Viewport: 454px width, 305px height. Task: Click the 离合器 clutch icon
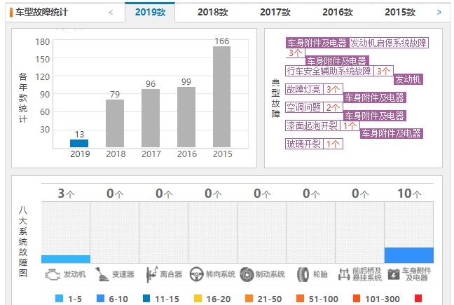[152, 274]
